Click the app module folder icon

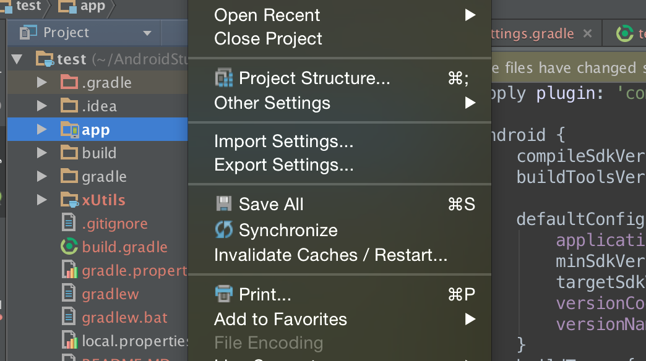coord(70,130)
